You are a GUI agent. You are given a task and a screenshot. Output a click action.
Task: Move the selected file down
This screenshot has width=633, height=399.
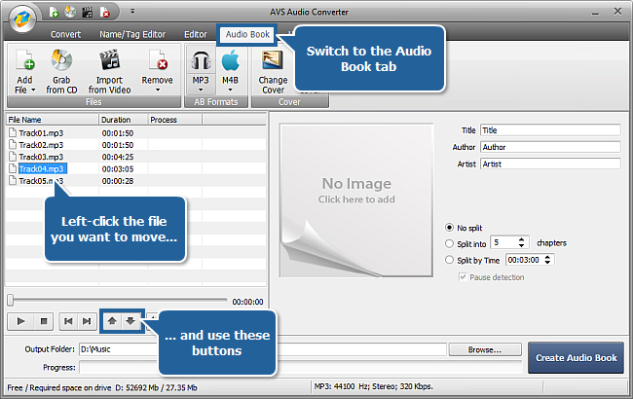(130, 321)
